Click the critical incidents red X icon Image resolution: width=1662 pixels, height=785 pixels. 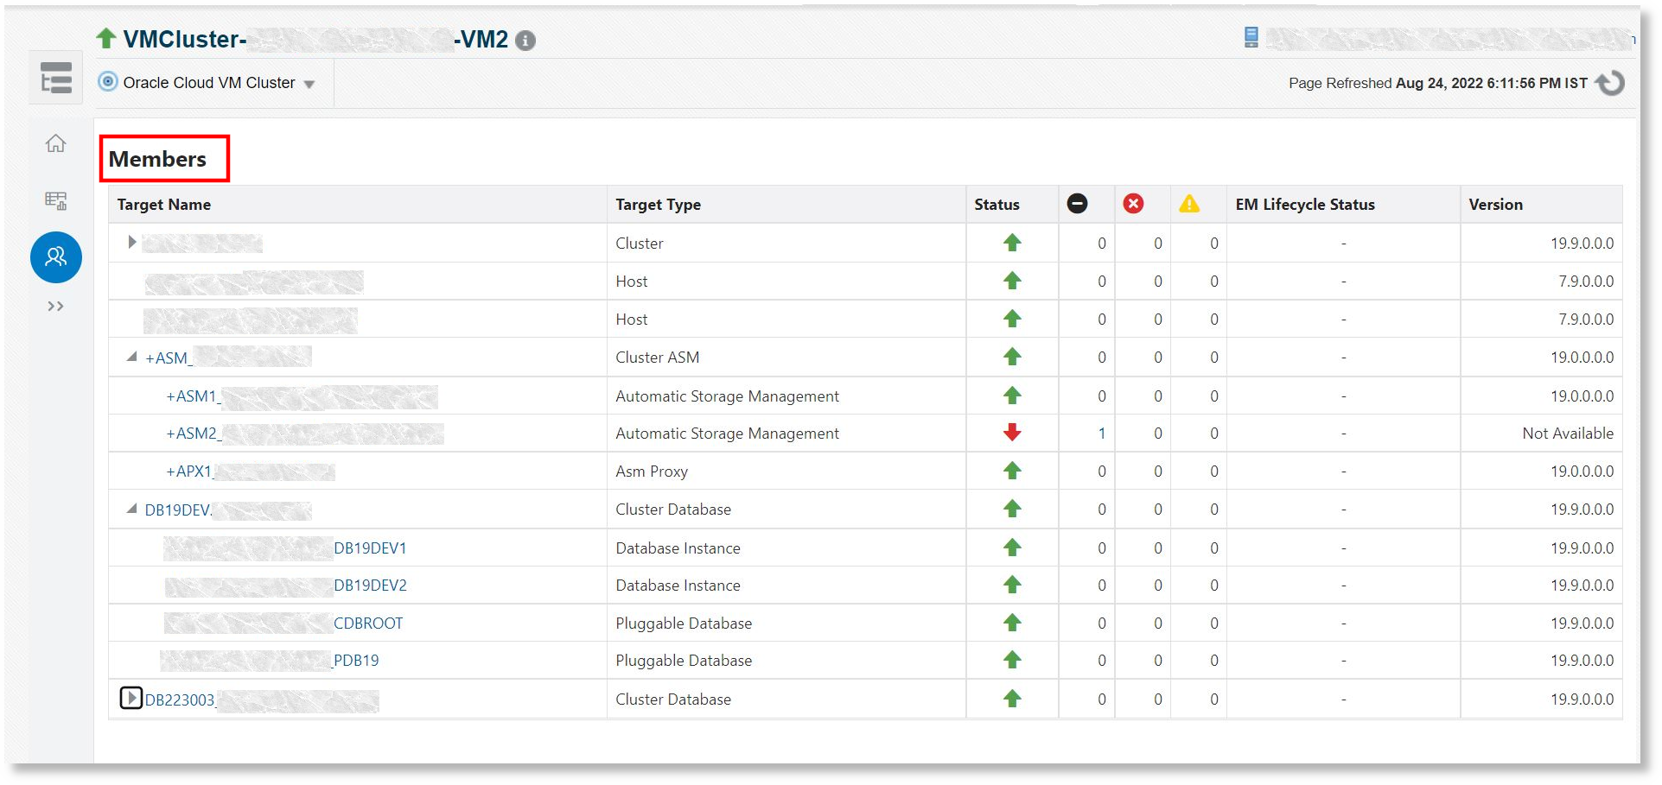click(x=1133, y=204)
